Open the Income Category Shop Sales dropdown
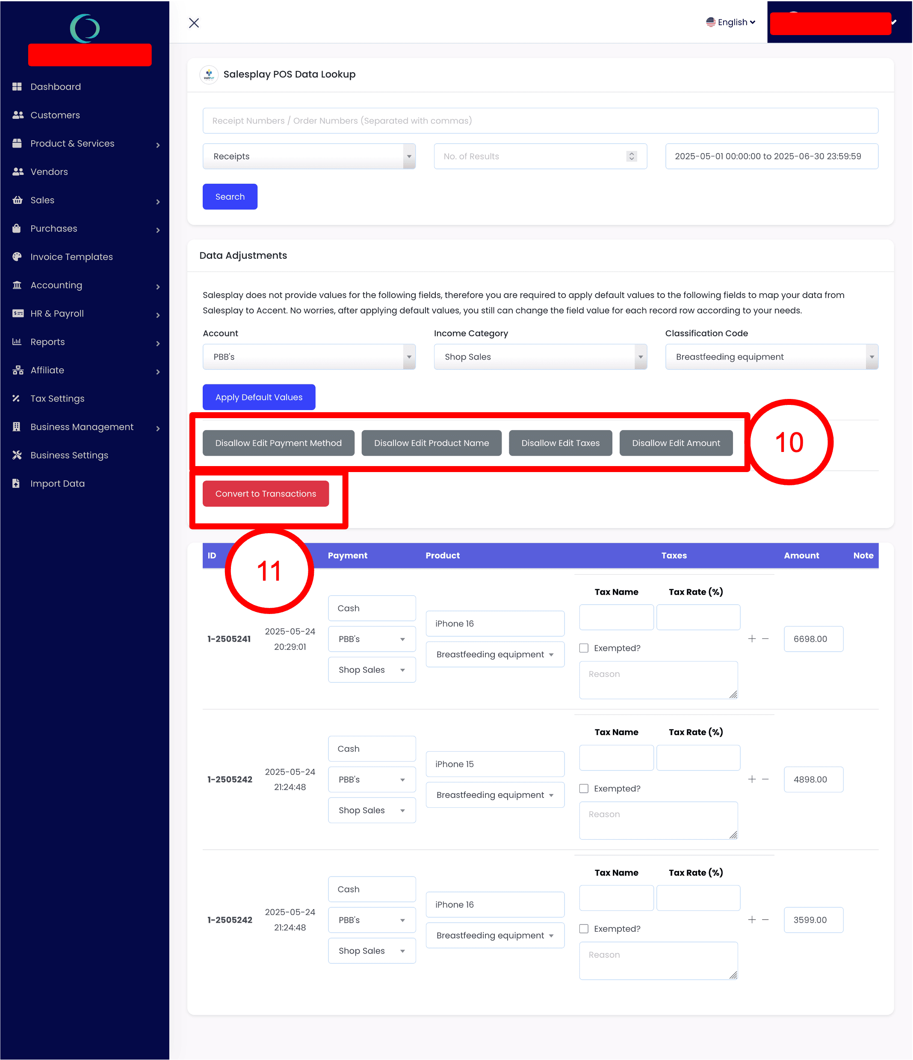This screenshot has height=1060, width=913. click(x=540, y=357)
